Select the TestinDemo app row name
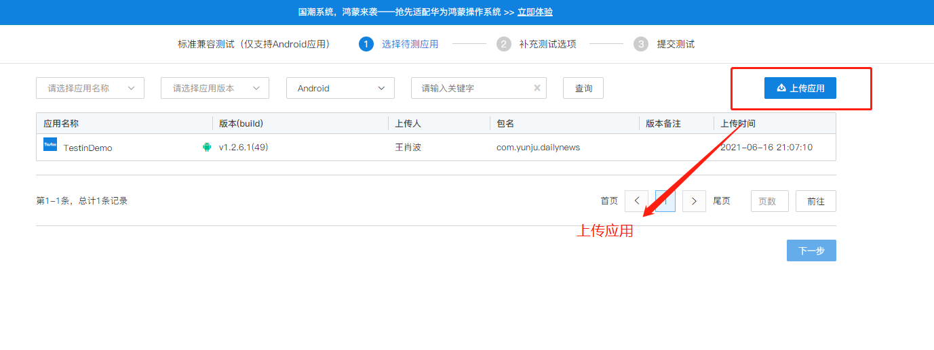This screenshot has width=934, height=350. [88, 148]
